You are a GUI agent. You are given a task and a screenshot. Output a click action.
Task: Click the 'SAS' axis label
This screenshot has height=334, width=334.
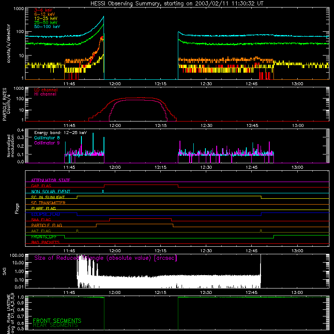tap(5, 271)
